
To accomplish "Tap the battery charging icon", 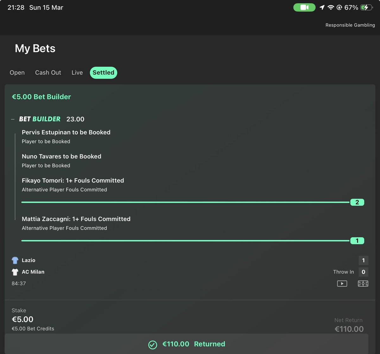I will coord(366,7).
